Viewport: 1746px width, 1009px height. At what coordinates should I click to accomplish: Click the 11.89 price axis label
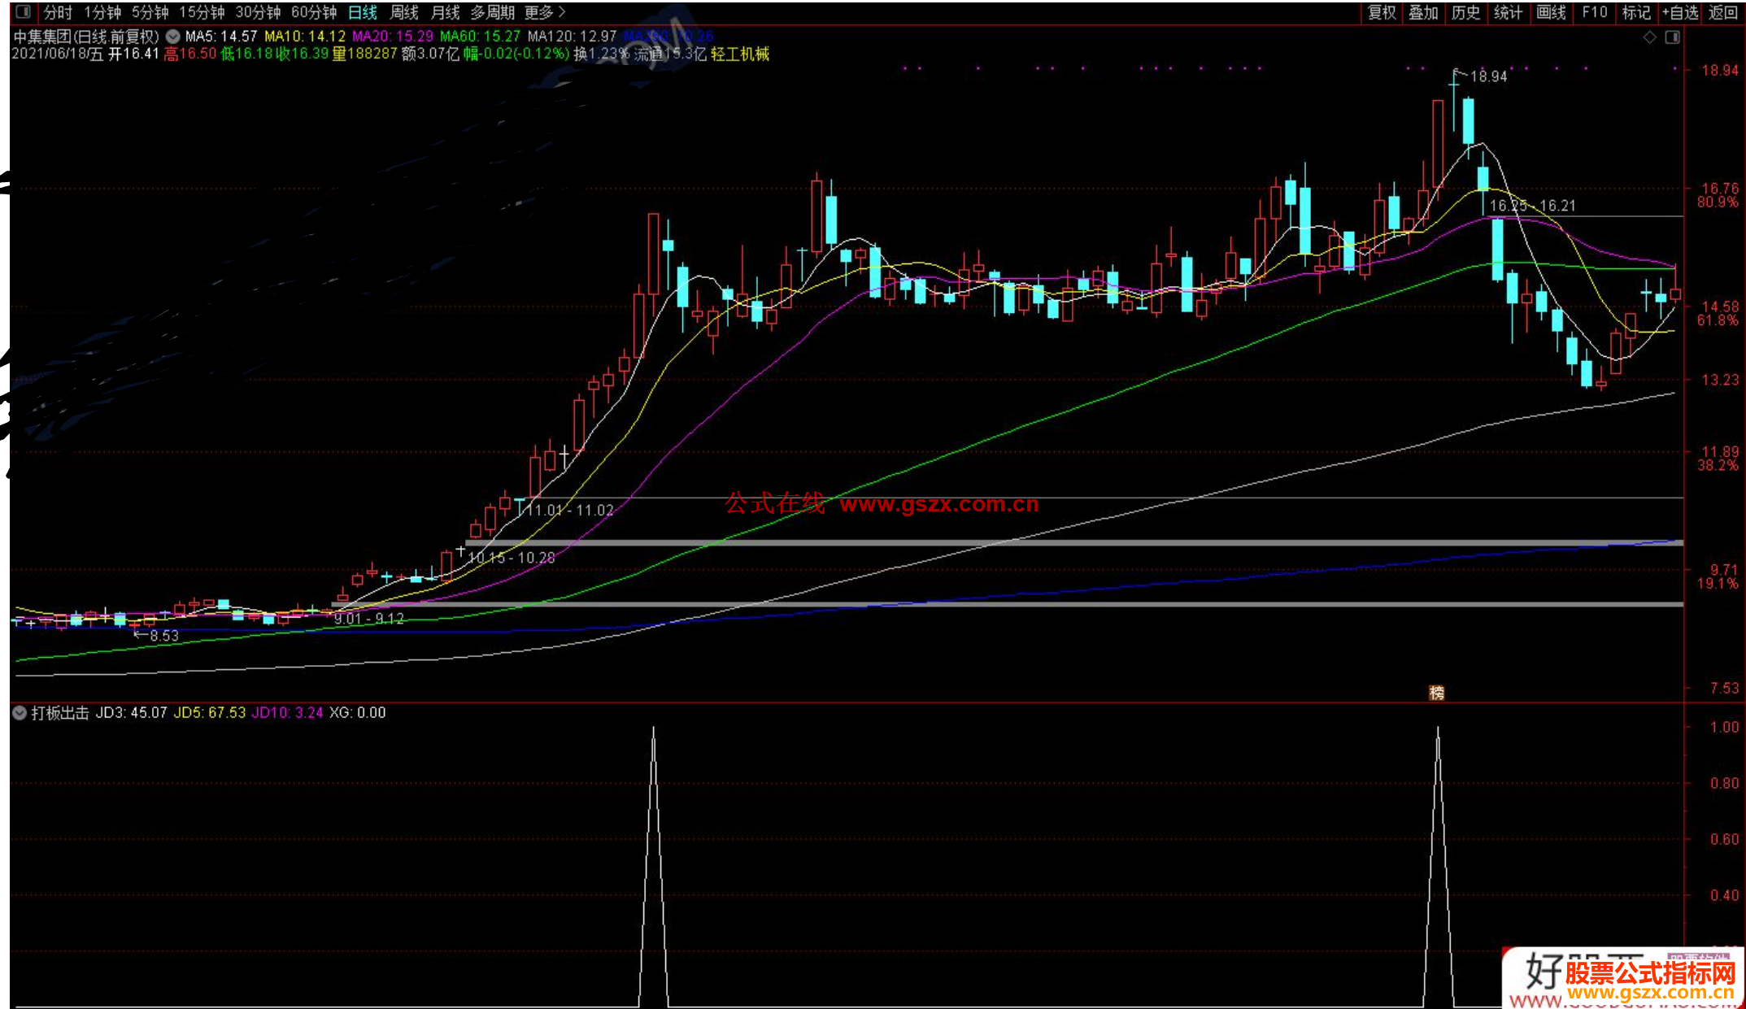tap(1720, 451)
